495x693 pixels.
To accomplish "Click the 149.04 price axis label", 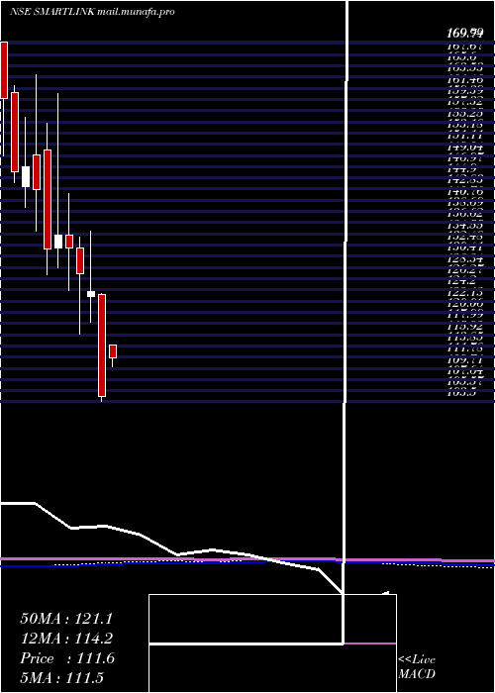I will point(464,147).
